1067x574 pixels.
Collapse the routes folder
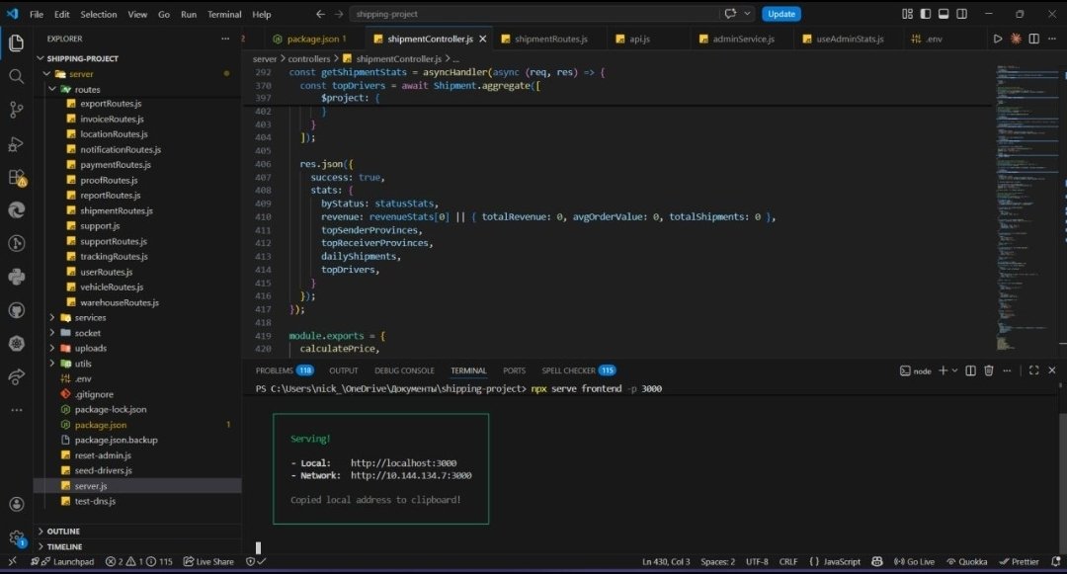(51, 89)
